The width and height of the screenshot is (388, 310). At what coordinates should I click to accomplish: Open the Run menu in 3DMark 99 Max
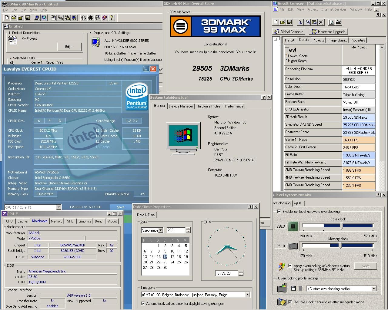23,10
